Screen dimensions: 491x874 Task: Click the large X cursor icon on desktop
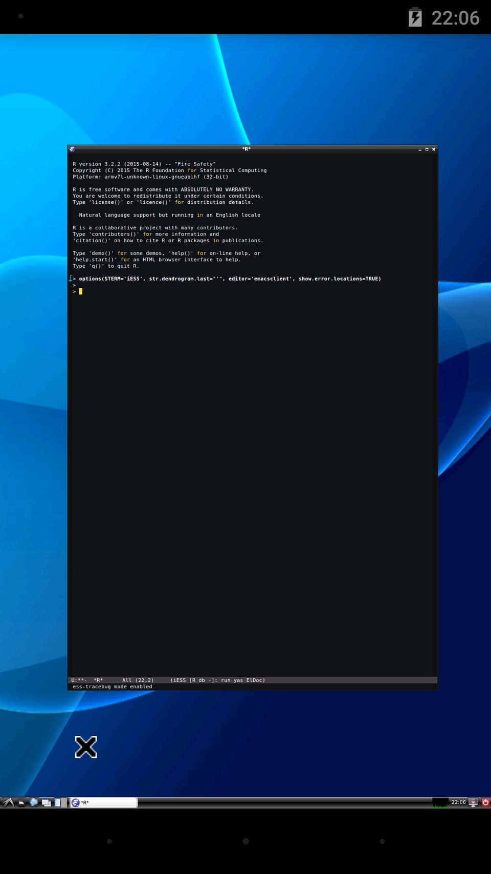86,747
